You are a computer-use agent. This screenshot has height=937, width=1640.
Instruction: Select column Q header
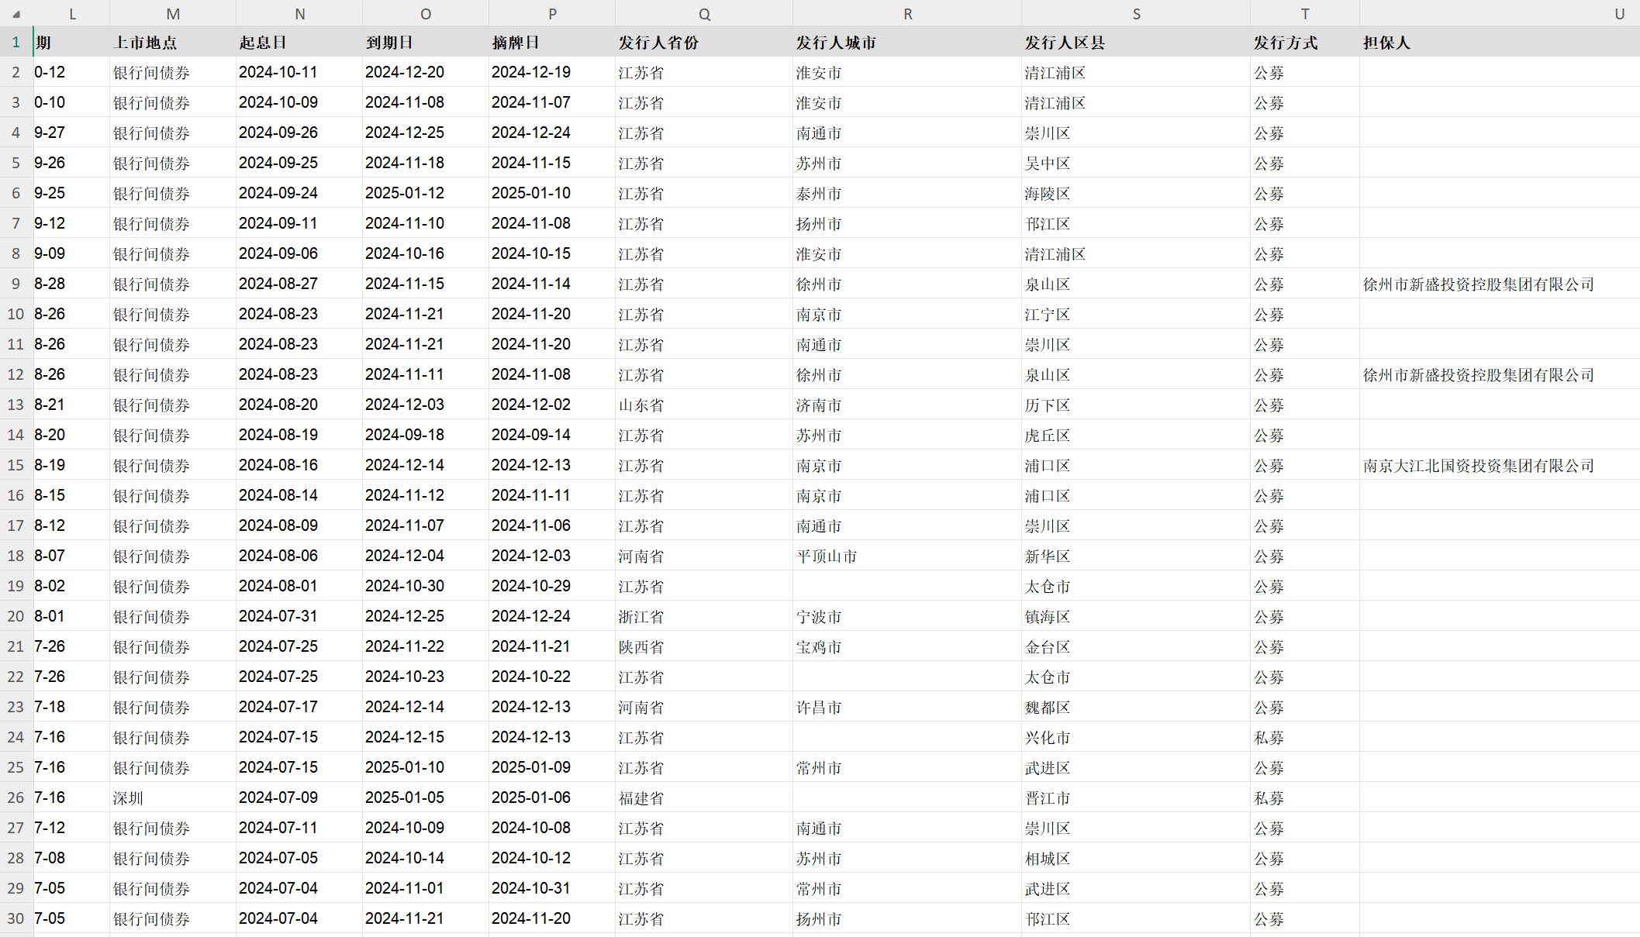pyautogui.click(x=703, y=14)
